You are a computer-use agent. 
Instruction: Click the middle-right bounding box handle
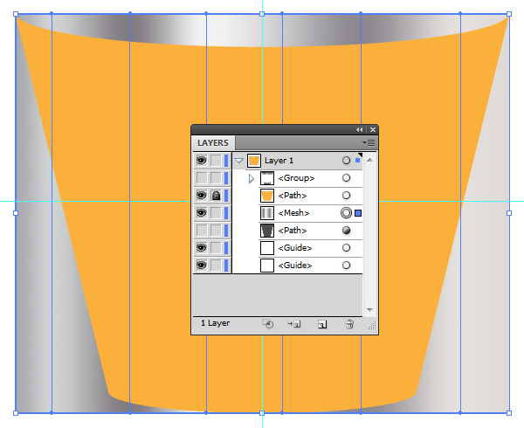click(x=509, y=213)
